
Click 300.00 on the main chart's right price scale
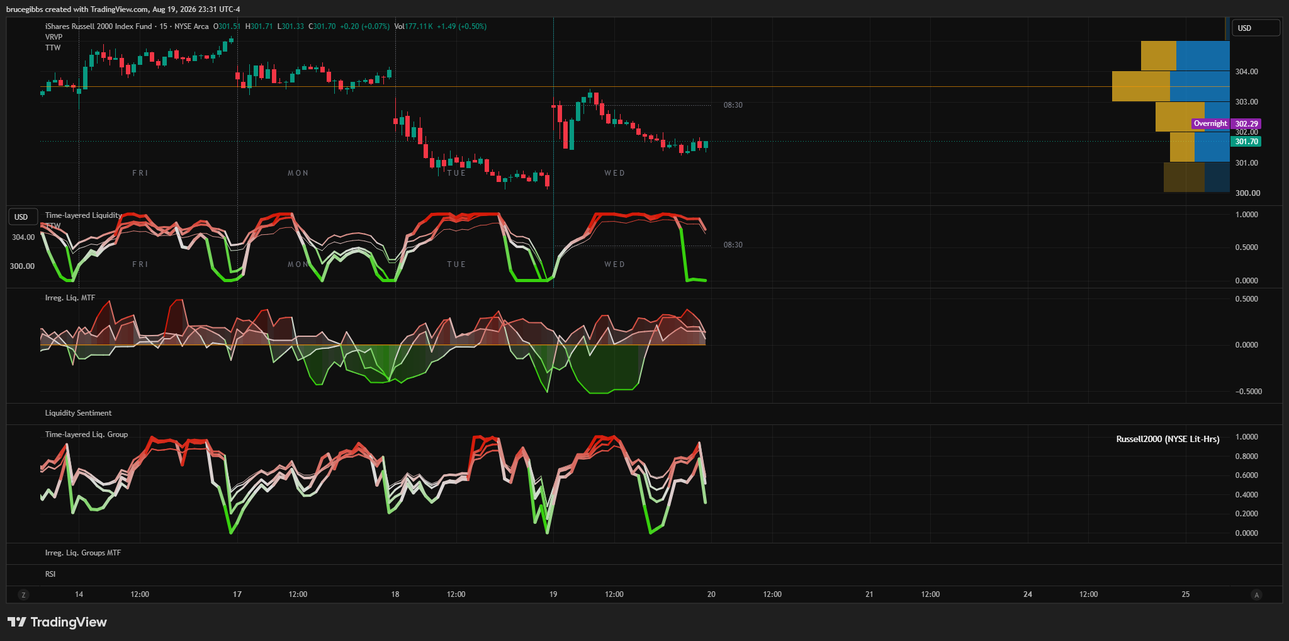tap(1247, 193)
